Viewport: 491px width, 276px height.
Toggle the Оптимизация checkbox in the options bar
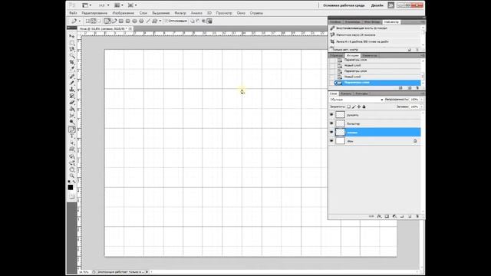(x=166, y=21)
